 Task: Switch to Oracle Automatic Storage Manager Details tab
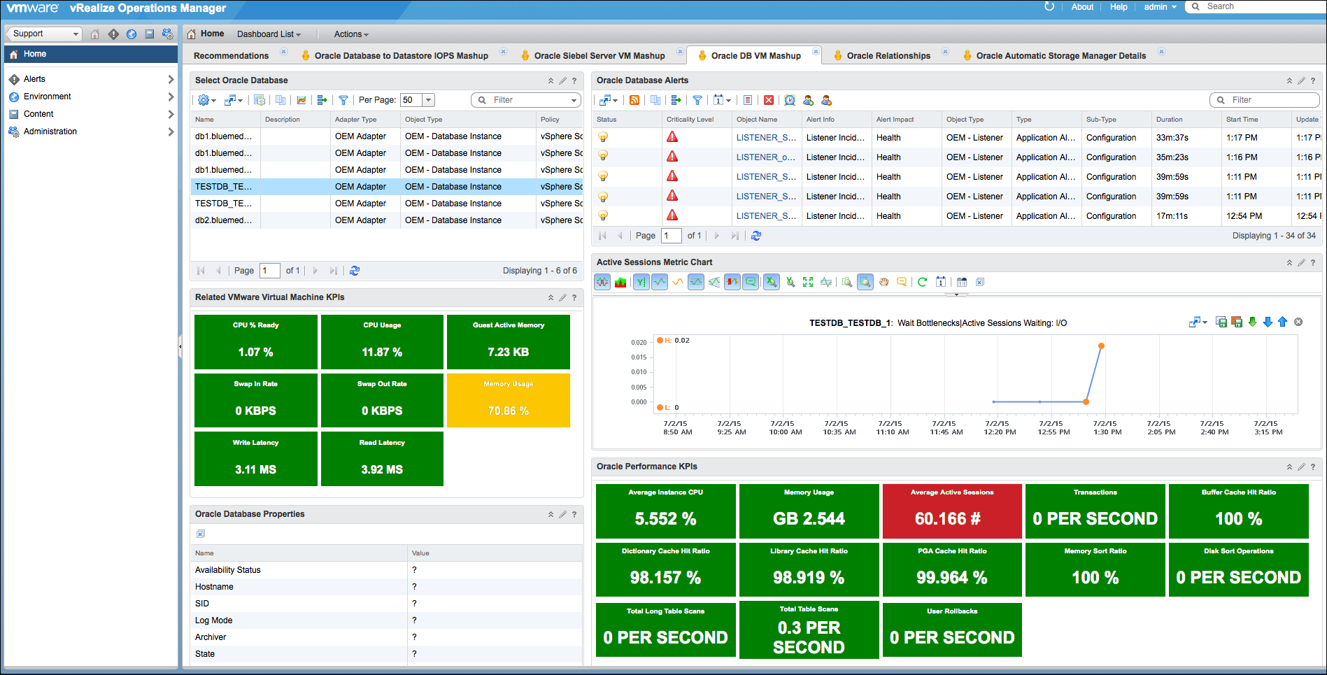pos(1061,56)
